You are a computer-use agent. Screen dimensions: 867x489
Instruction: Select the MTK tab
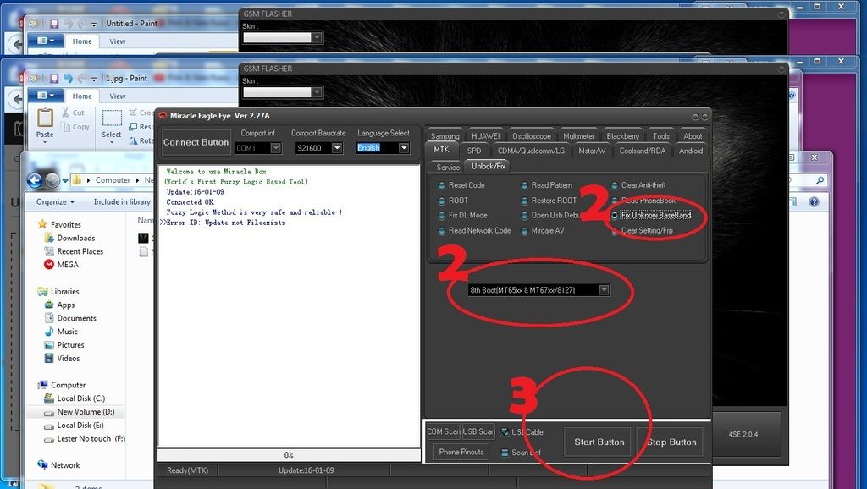[441, 150]
